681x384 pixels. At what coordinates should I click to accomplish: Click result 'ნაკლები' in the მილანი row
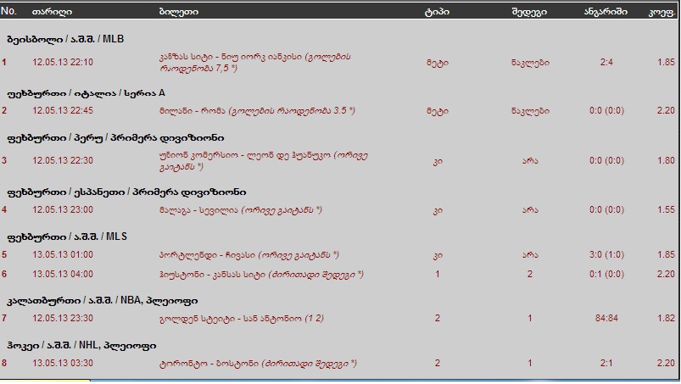[x=530, y=111]
